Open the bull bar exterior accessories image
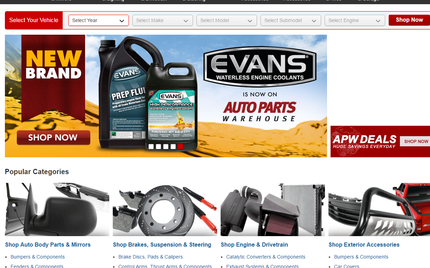This screenshot has width=430, height=268. click(x=379, y=209)
